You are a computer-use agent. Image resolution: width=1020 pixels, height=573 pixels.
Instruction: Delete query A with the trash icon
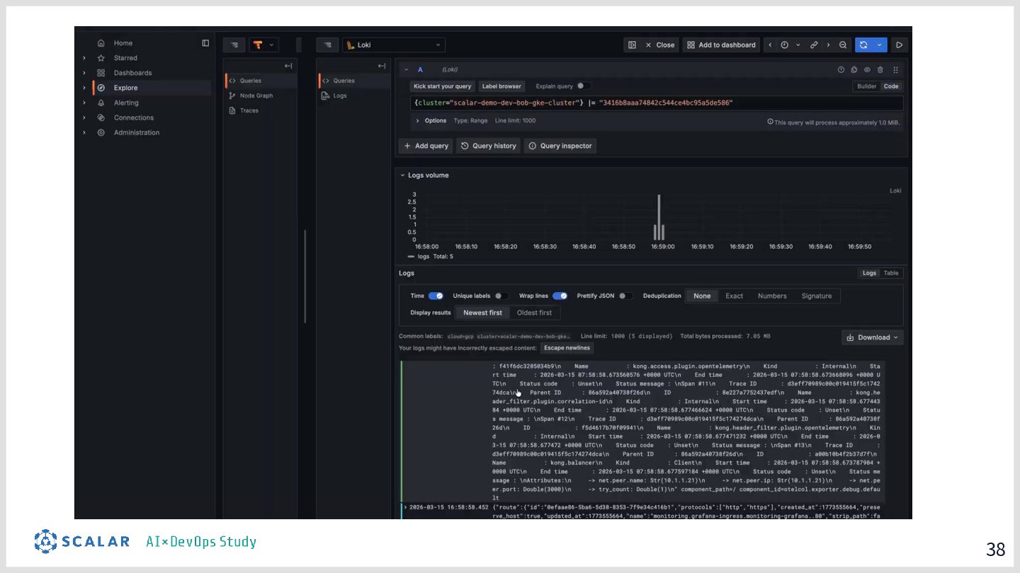tap(880, 70)
